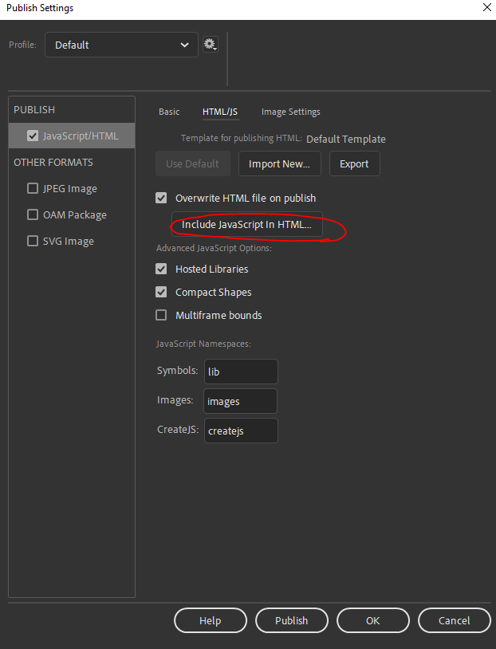Select the HTML/JS tab

click(x=220, y=112)
